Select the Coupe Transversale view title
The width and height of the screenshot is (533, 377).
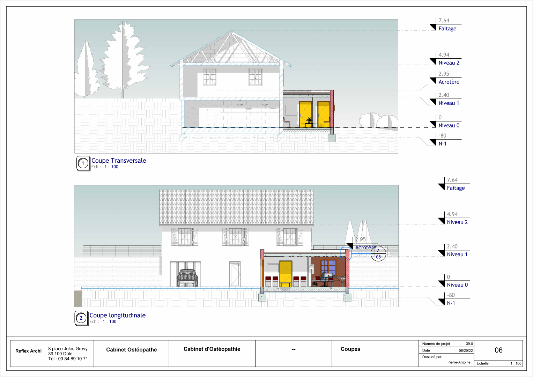(119, 161)
